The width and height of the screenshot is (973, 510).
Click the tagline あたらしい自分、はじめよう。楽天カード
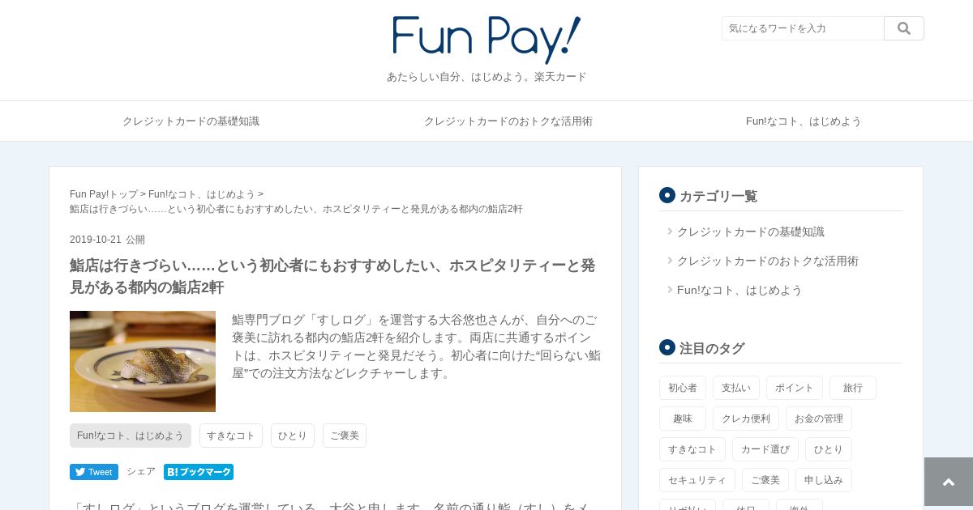tap(486, 77)
